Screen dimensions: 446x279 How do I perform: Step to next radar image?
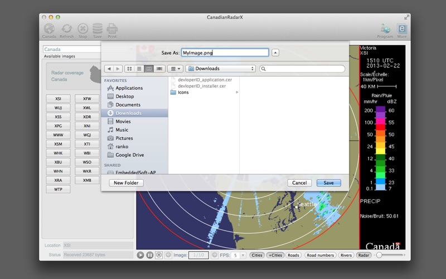215,255
